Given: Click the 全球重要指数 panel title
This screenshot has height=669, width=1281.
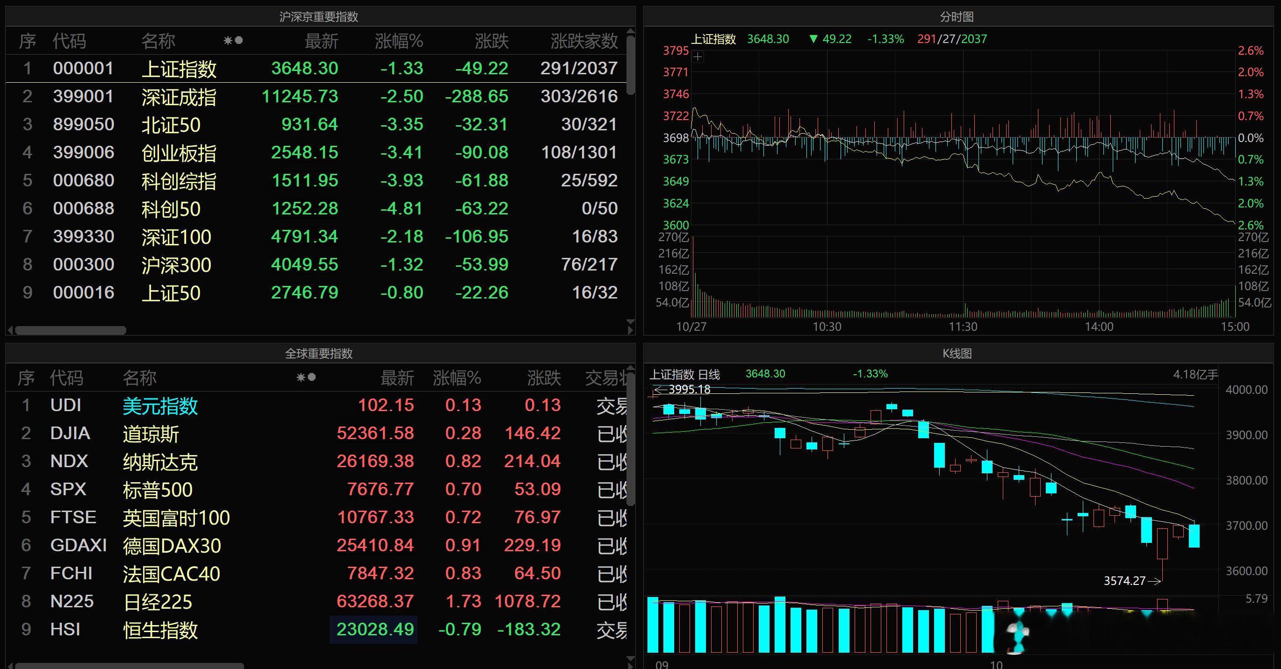Looking at the screenshot, I should click(319, 353).
